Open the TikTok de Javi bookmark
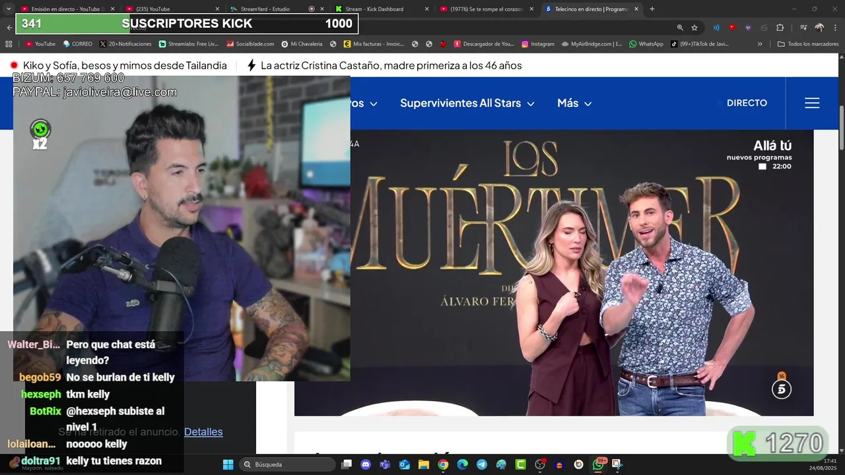This screenshot has width=845, height=475. click(700, 44)
